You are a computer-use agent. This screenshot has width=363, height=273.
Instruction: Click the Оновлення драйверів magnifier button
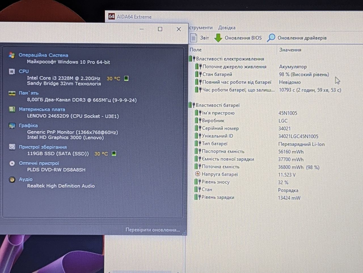click(297, 38)
